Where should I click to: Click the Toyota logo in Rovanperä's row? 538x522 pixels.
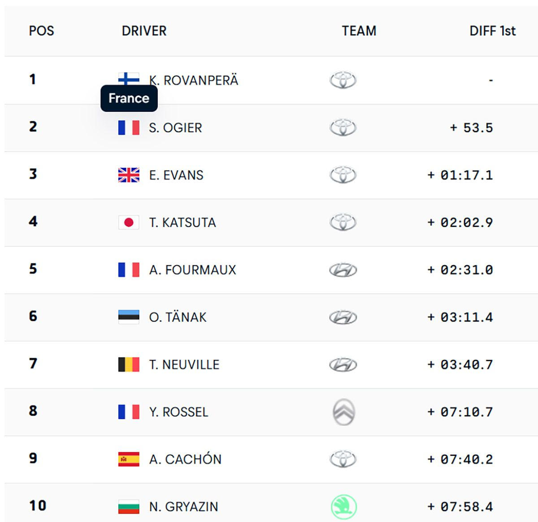[343, 80]
